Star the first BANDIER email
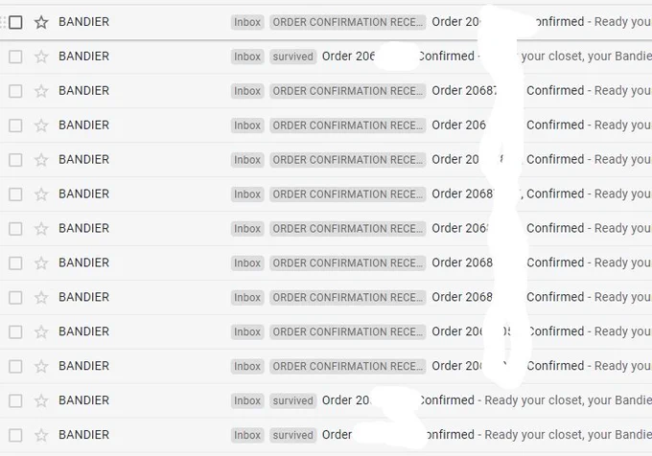 (41, 22)
